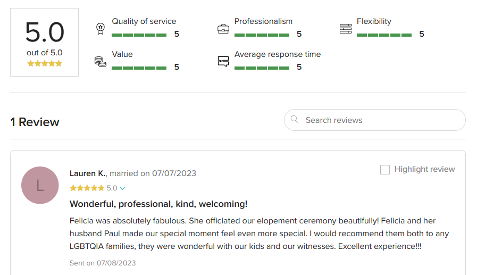Viewport: 477px width, 275px height.
Task: Click the Flexibility green rating bar
Action: click(384, 35)
